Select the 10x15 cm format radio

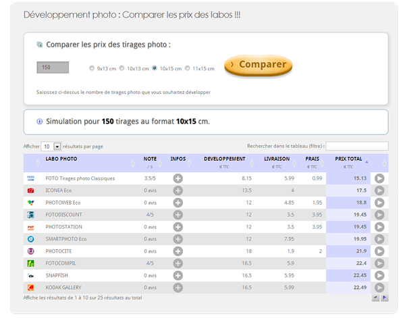155,68
